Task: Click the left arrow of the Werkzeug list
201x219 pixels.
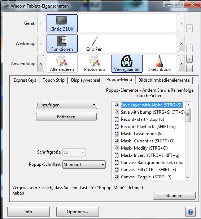Action: [x=41, y=44]
